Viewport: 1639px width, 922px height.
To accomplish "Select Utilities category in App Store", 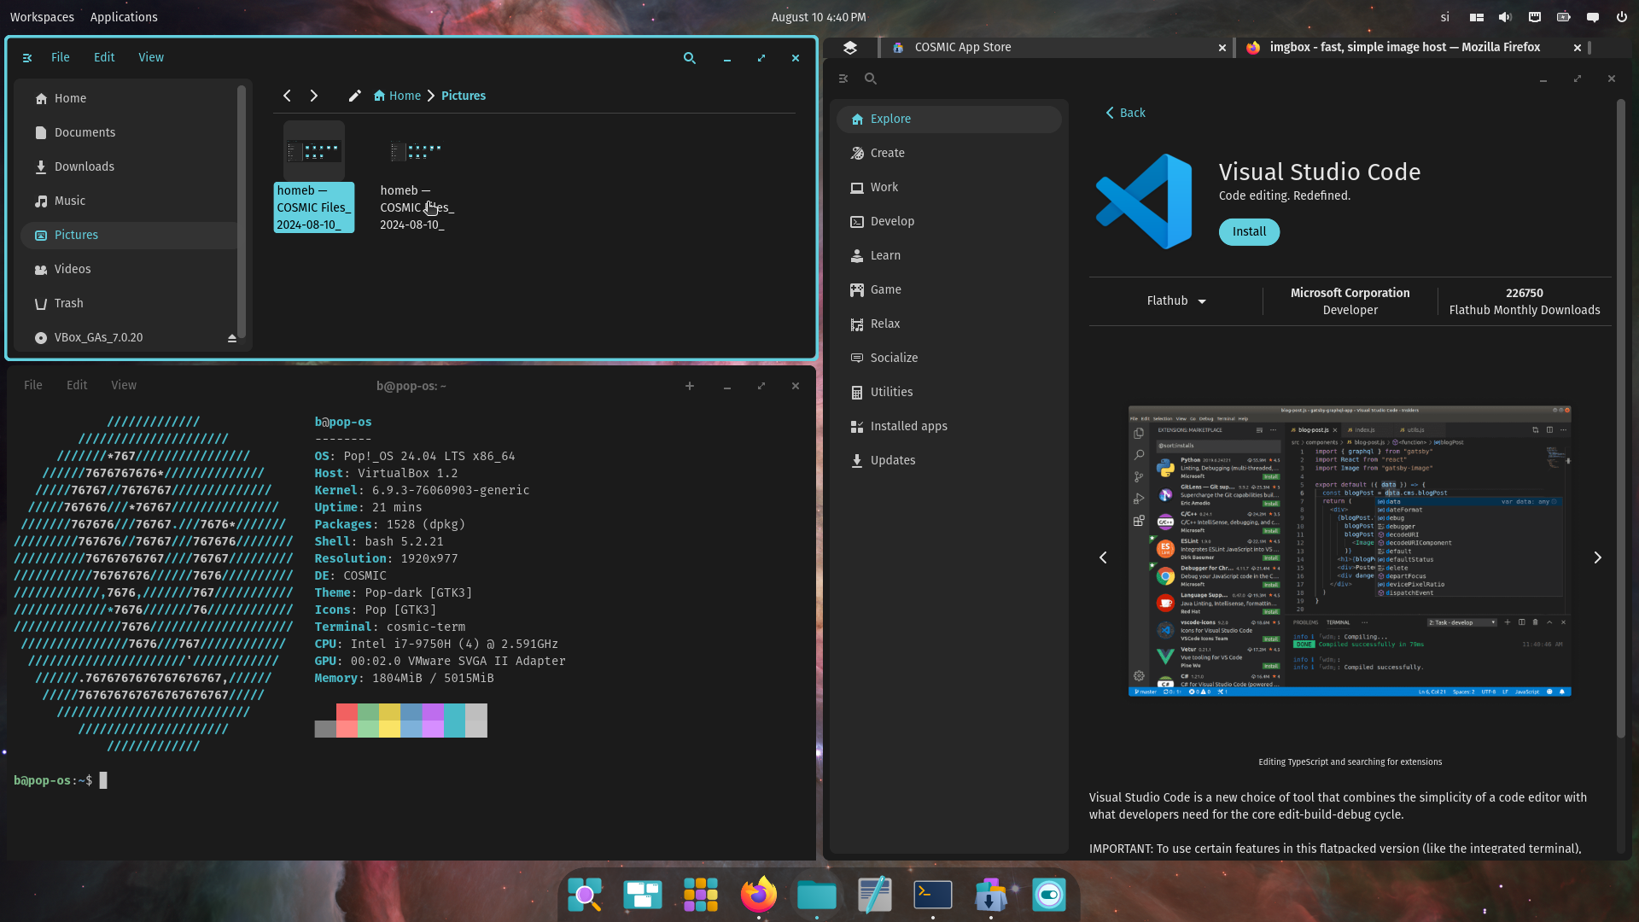I will 949,392.
